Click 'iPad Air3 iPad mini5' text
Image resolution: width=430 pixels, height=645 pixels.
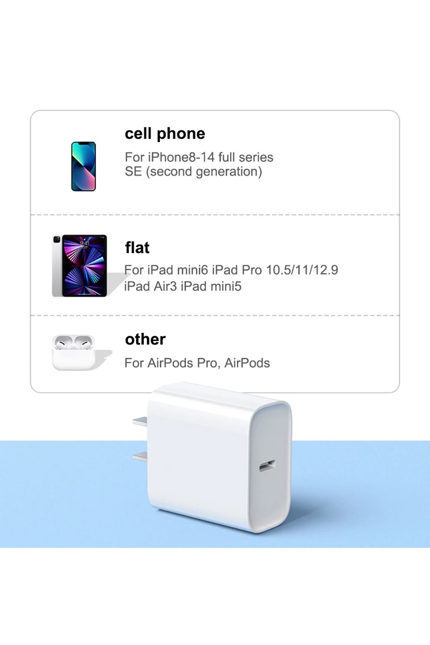tap(183, 286)
